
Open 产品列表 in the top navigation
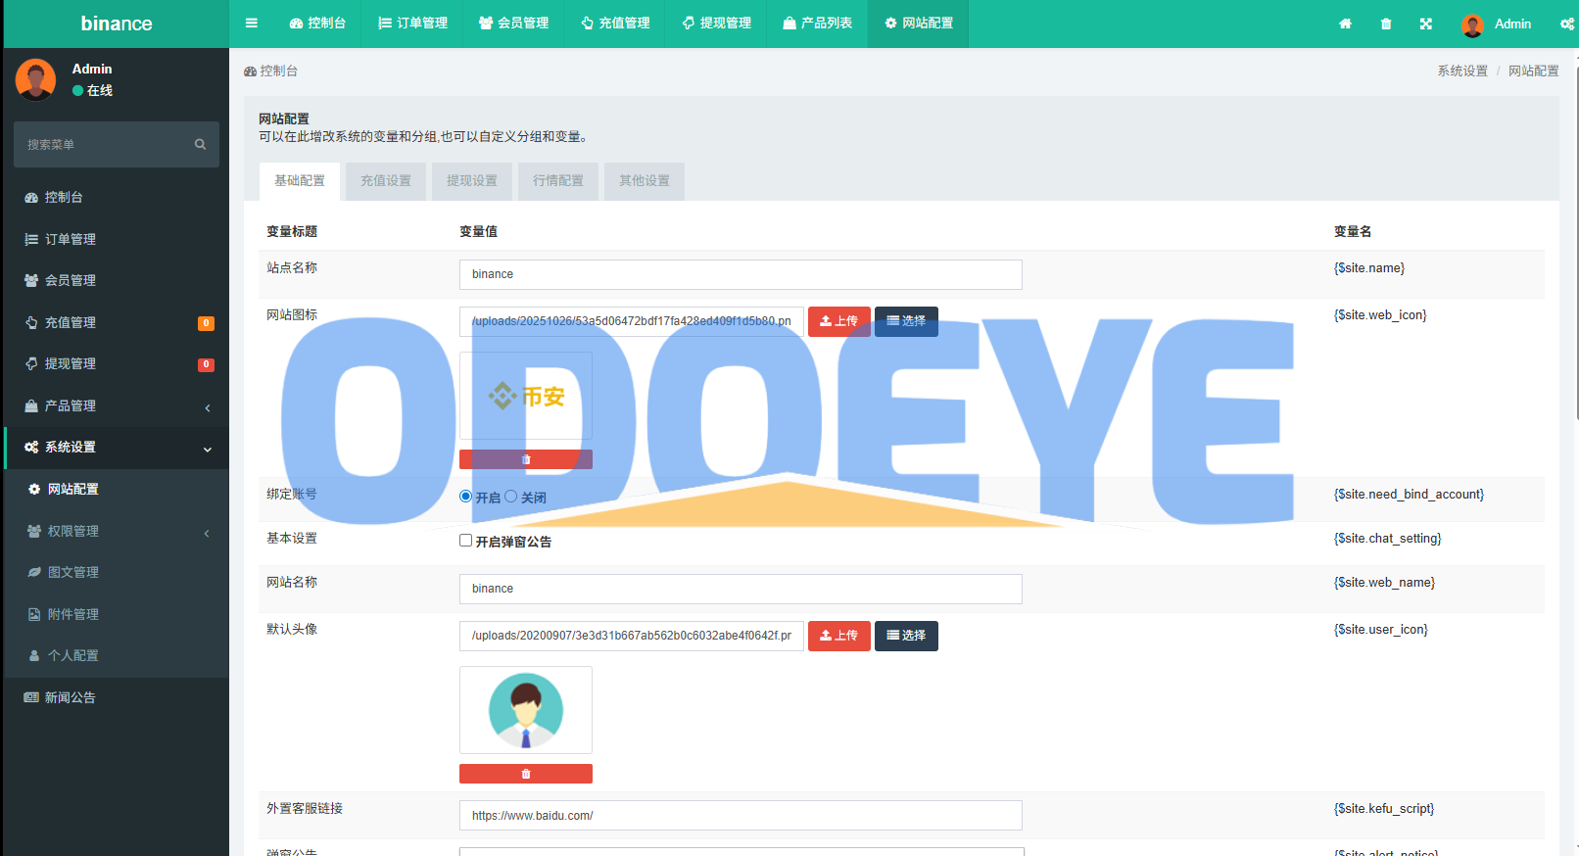coord(817,24)
